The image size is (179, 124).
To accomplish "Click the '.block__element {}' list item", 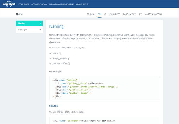I will tap(61, 59).
